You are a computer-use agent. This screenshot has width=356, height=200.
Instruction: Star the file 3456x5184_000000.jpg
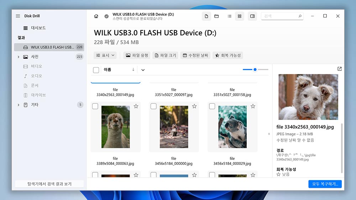click(x=194, y=106)
